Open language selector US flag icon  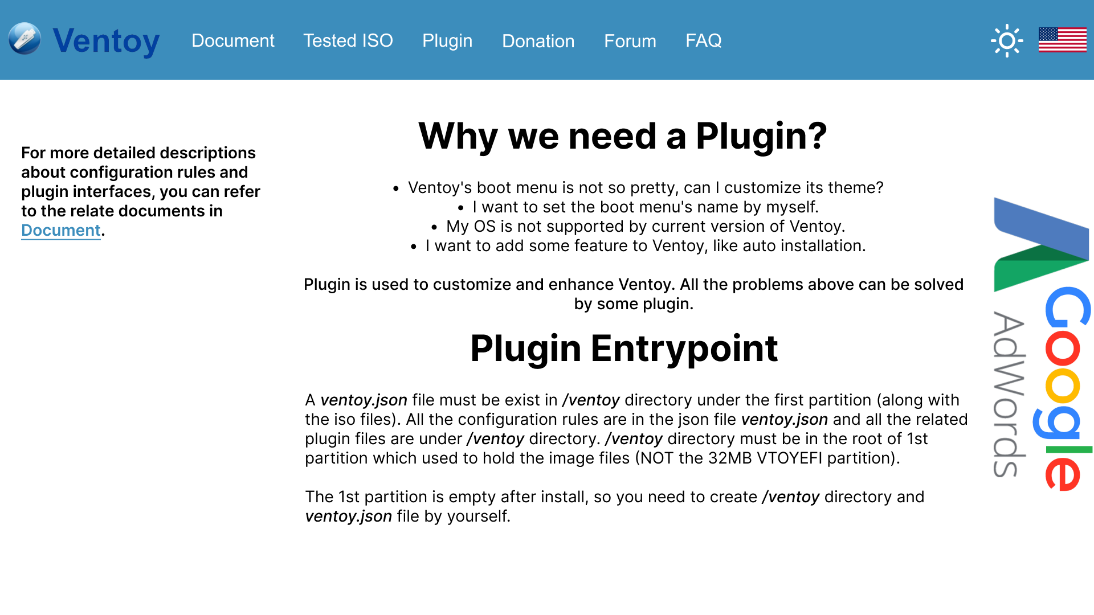coord(1062,40)
